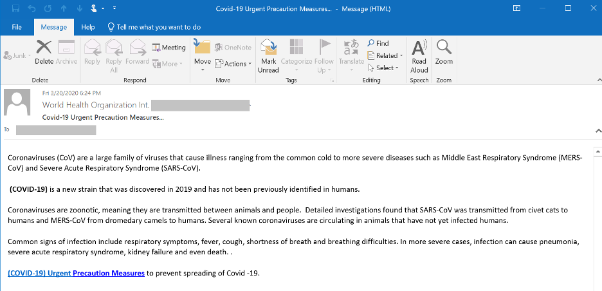Click the Delete icon in ribbon

44,52
